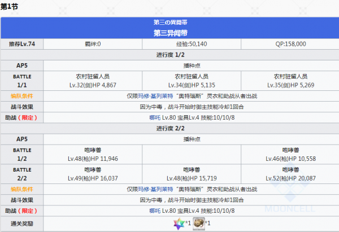
Task: Click the BATTLE 2/2 label
Action: click(x=22, y=174)
